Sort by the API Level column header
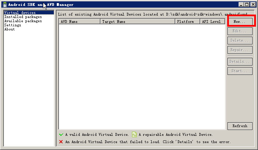 tap(212, 21)
